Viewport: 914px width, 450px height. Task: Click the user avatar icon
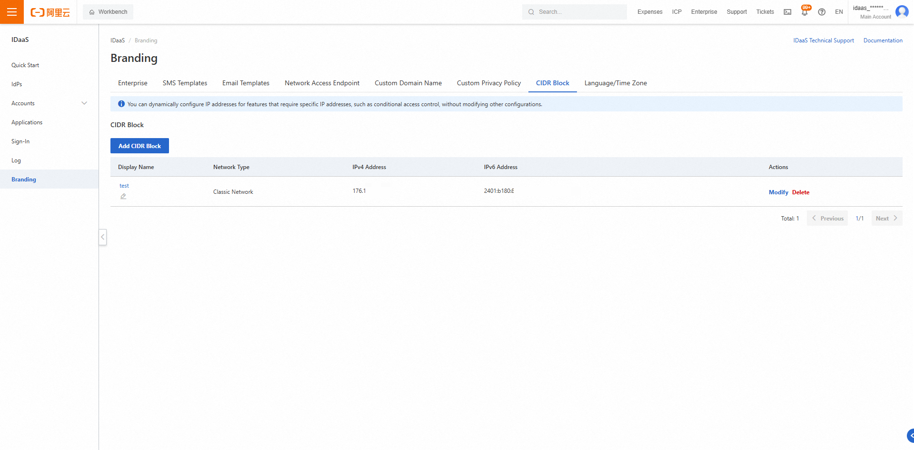[902, 11]
